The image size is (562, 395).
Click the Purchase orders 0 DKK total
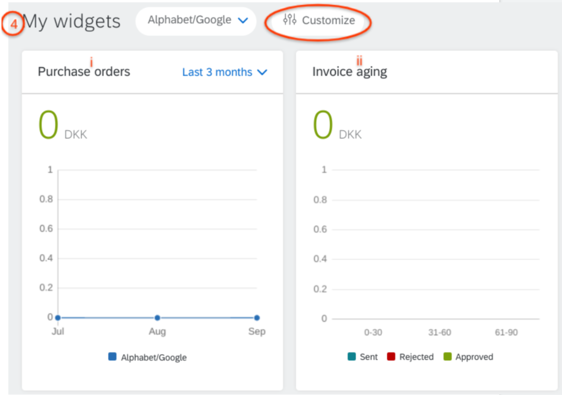63,125
